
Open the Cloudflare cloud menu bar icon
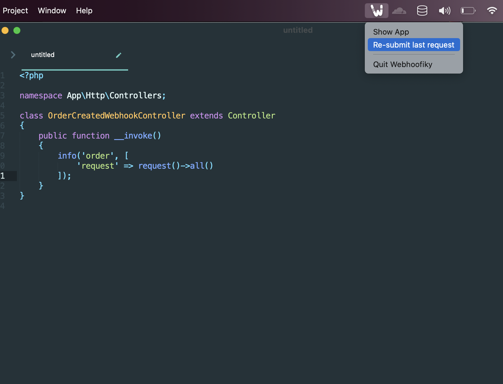399,11
